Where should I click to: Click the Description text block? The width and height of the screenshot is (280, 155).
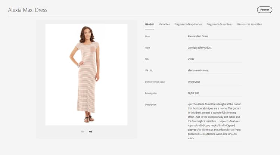pos(214,121)
